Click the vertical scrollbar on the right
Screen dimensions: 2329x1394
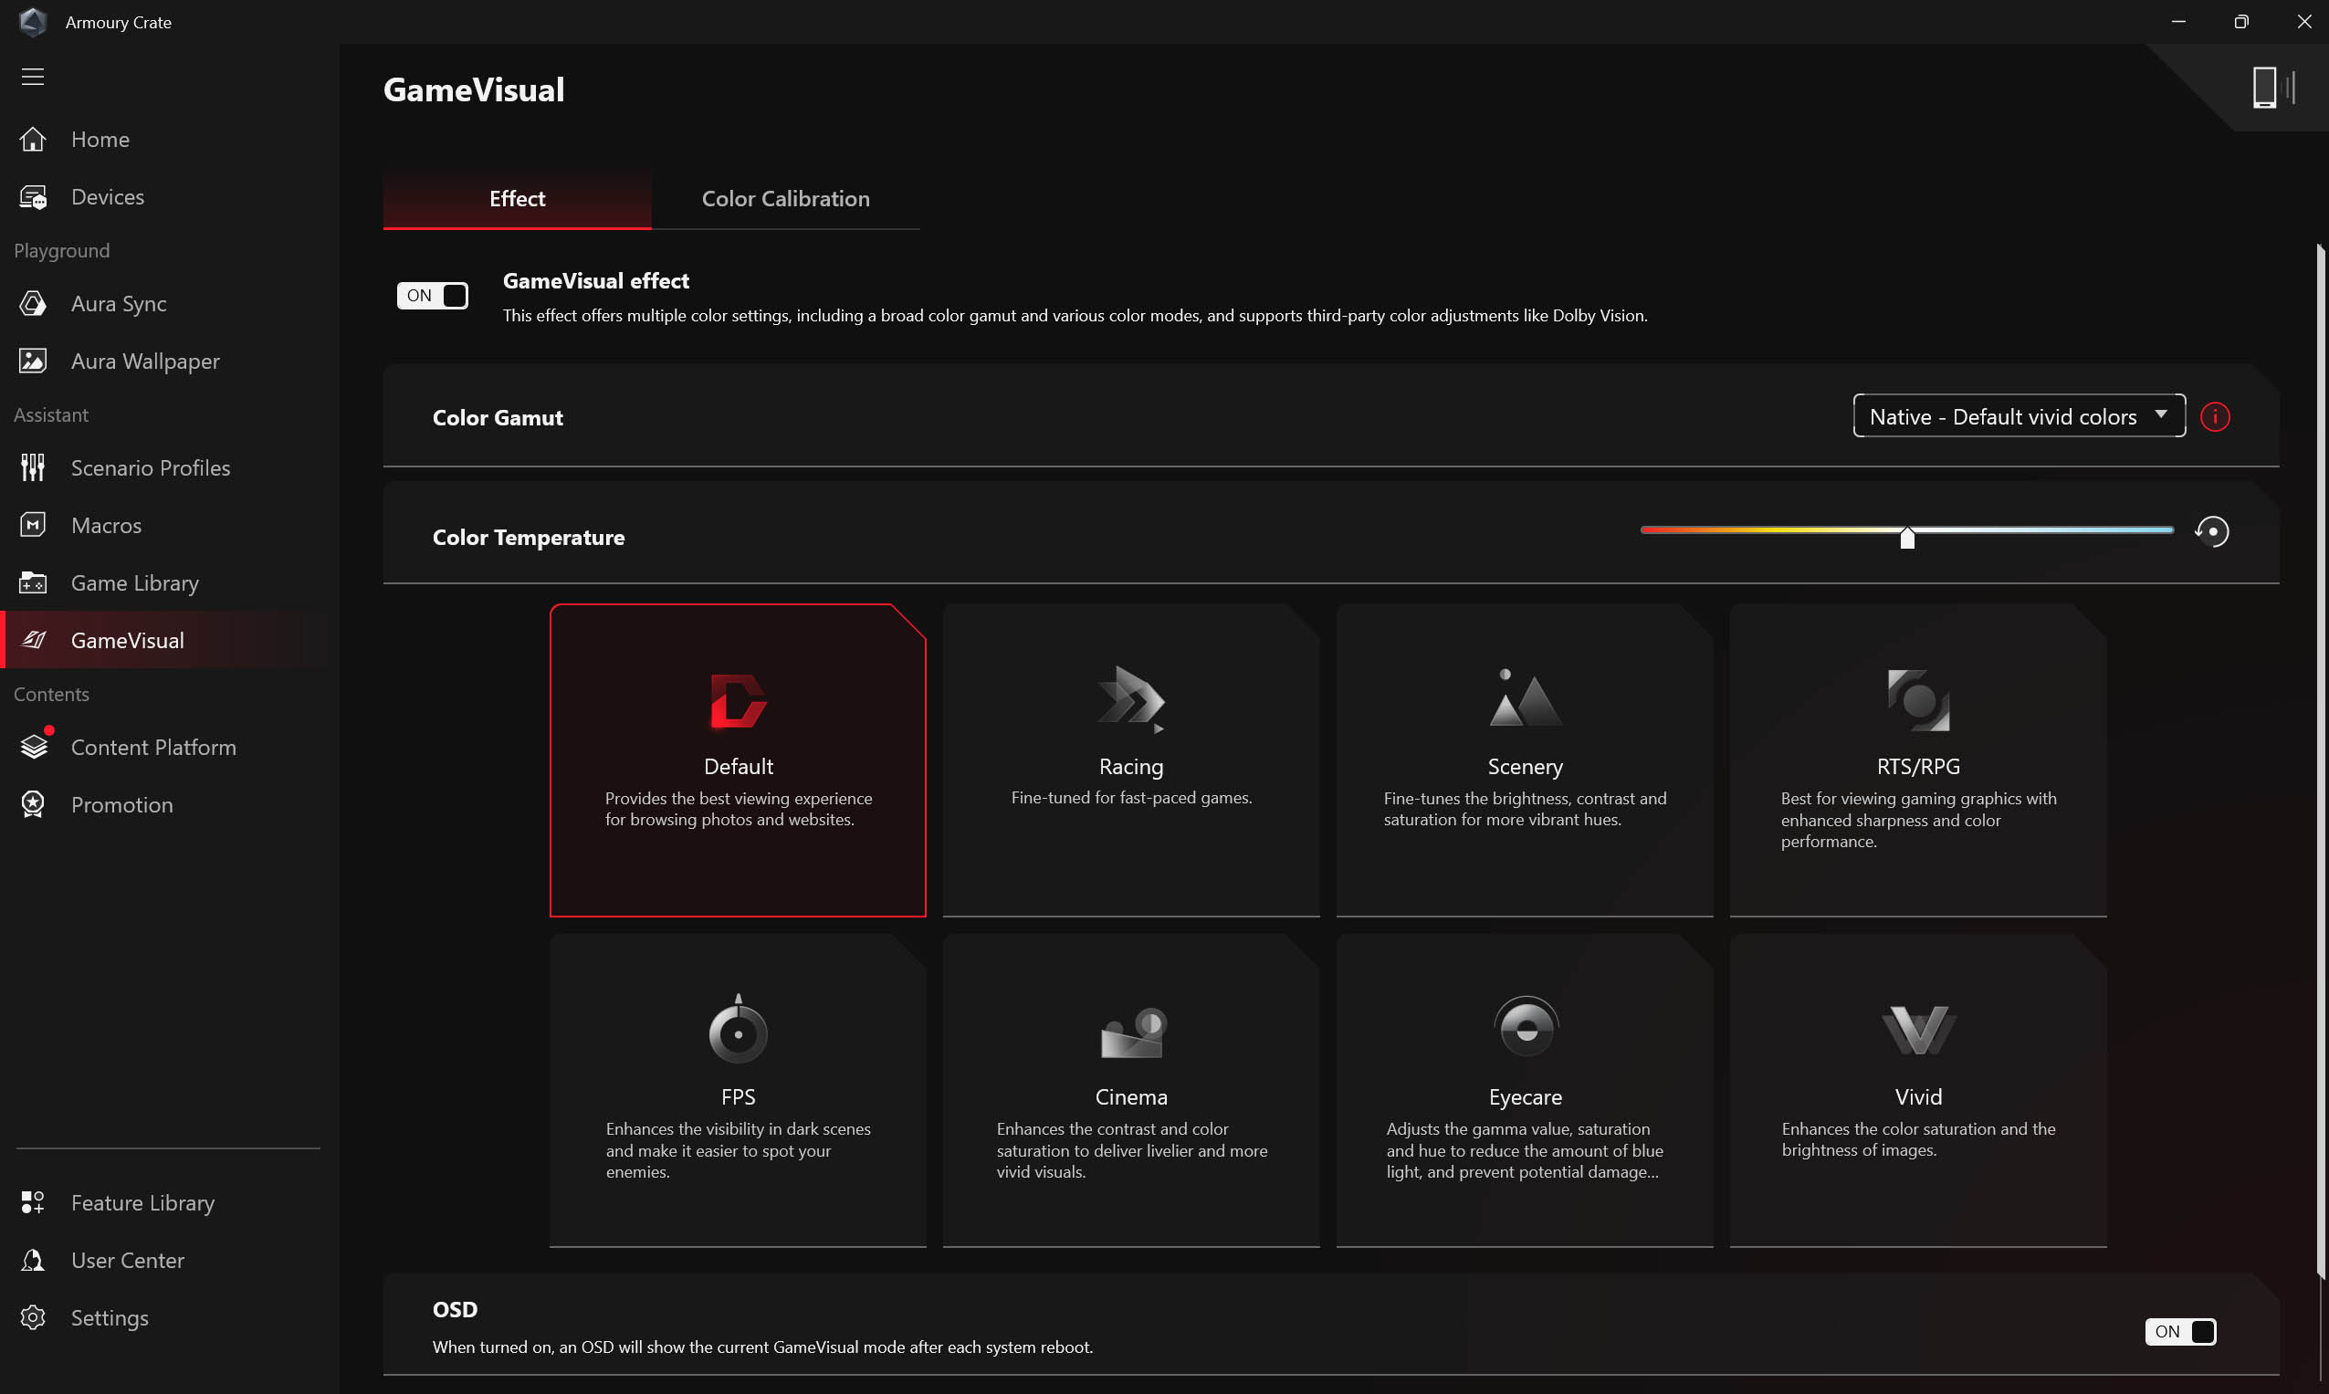click(x=2320, y=760)
